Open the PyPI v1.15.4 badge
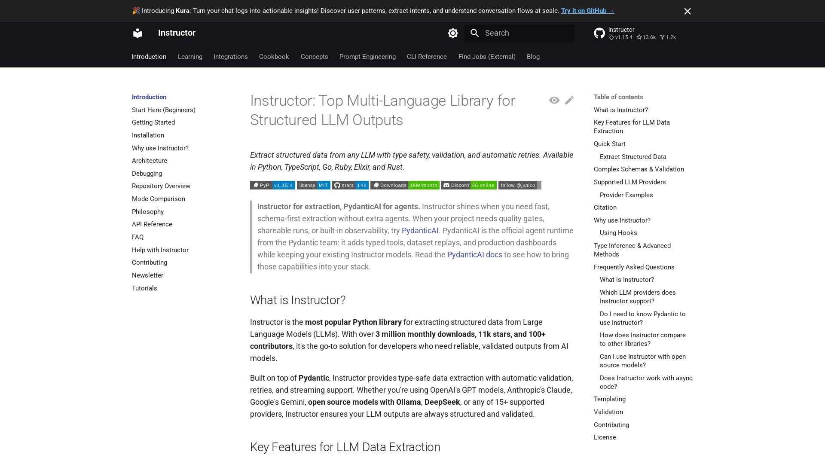The height and width of the screenshot is (464, 825). click(272, 185)
